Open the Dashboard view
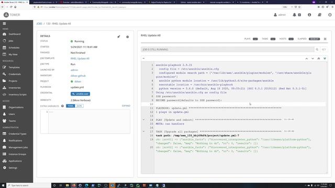This screenshot has height=188, width=335. 14,34
